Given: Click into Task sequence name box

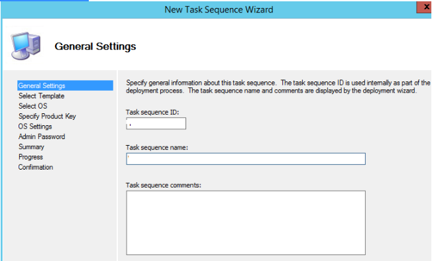Looking at the screenshot, I should click(x=246, y=159).
